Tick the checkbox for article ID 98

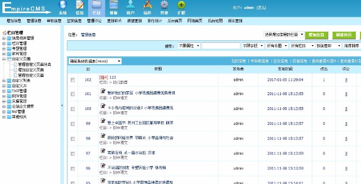click(x=73, y=138)
